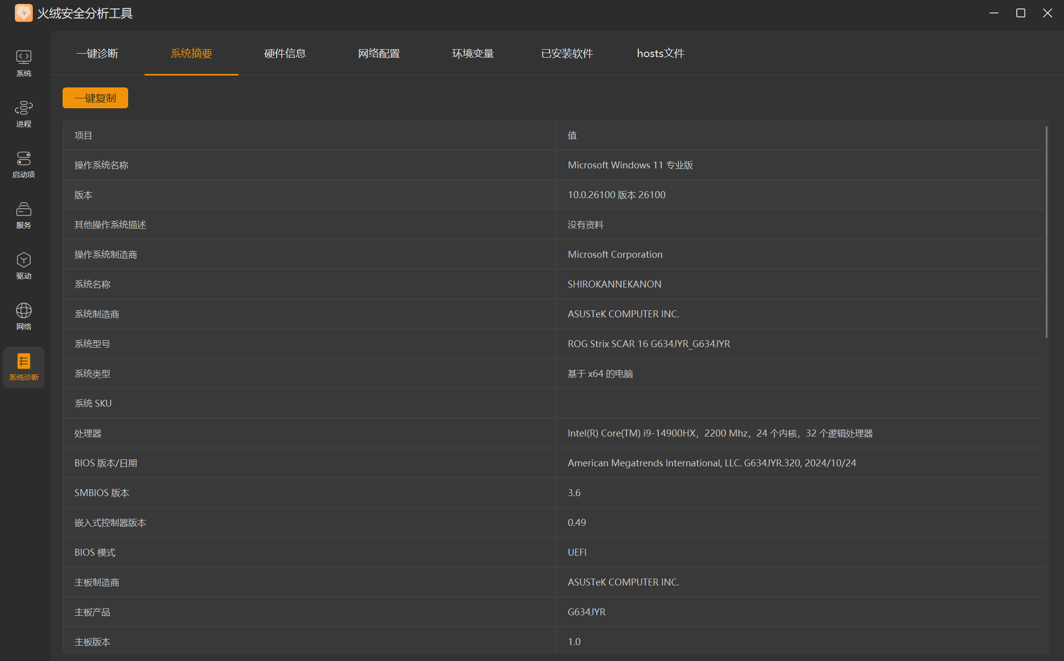This screenshot has width=1064, height=661.
Task: Select the 系统型号 row label
Action: click(92, 344)
